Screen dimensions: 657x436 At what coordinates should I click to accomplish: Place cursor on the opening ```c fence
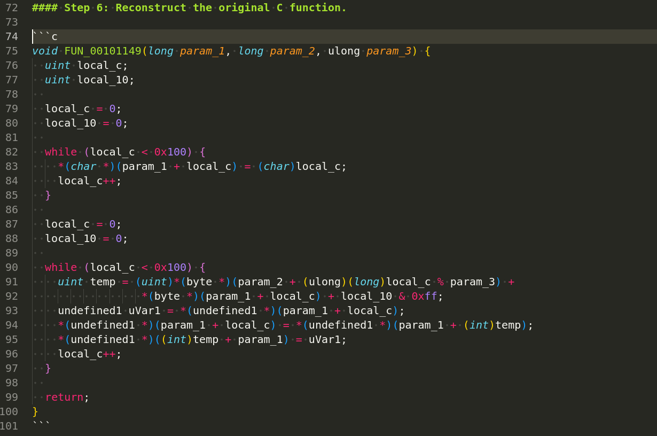45,36
